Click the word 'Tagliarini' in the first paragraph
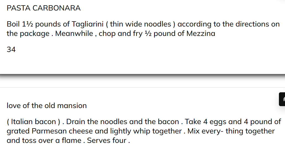The height and width of the screenshot is (152, 285). click(88, 24)
